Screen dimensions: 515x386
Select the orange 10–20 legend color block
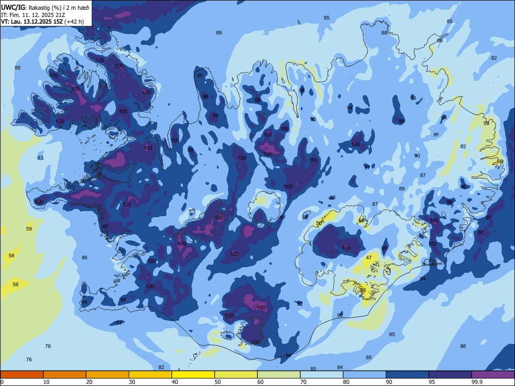pyautogui.click(x=65, y=375)
